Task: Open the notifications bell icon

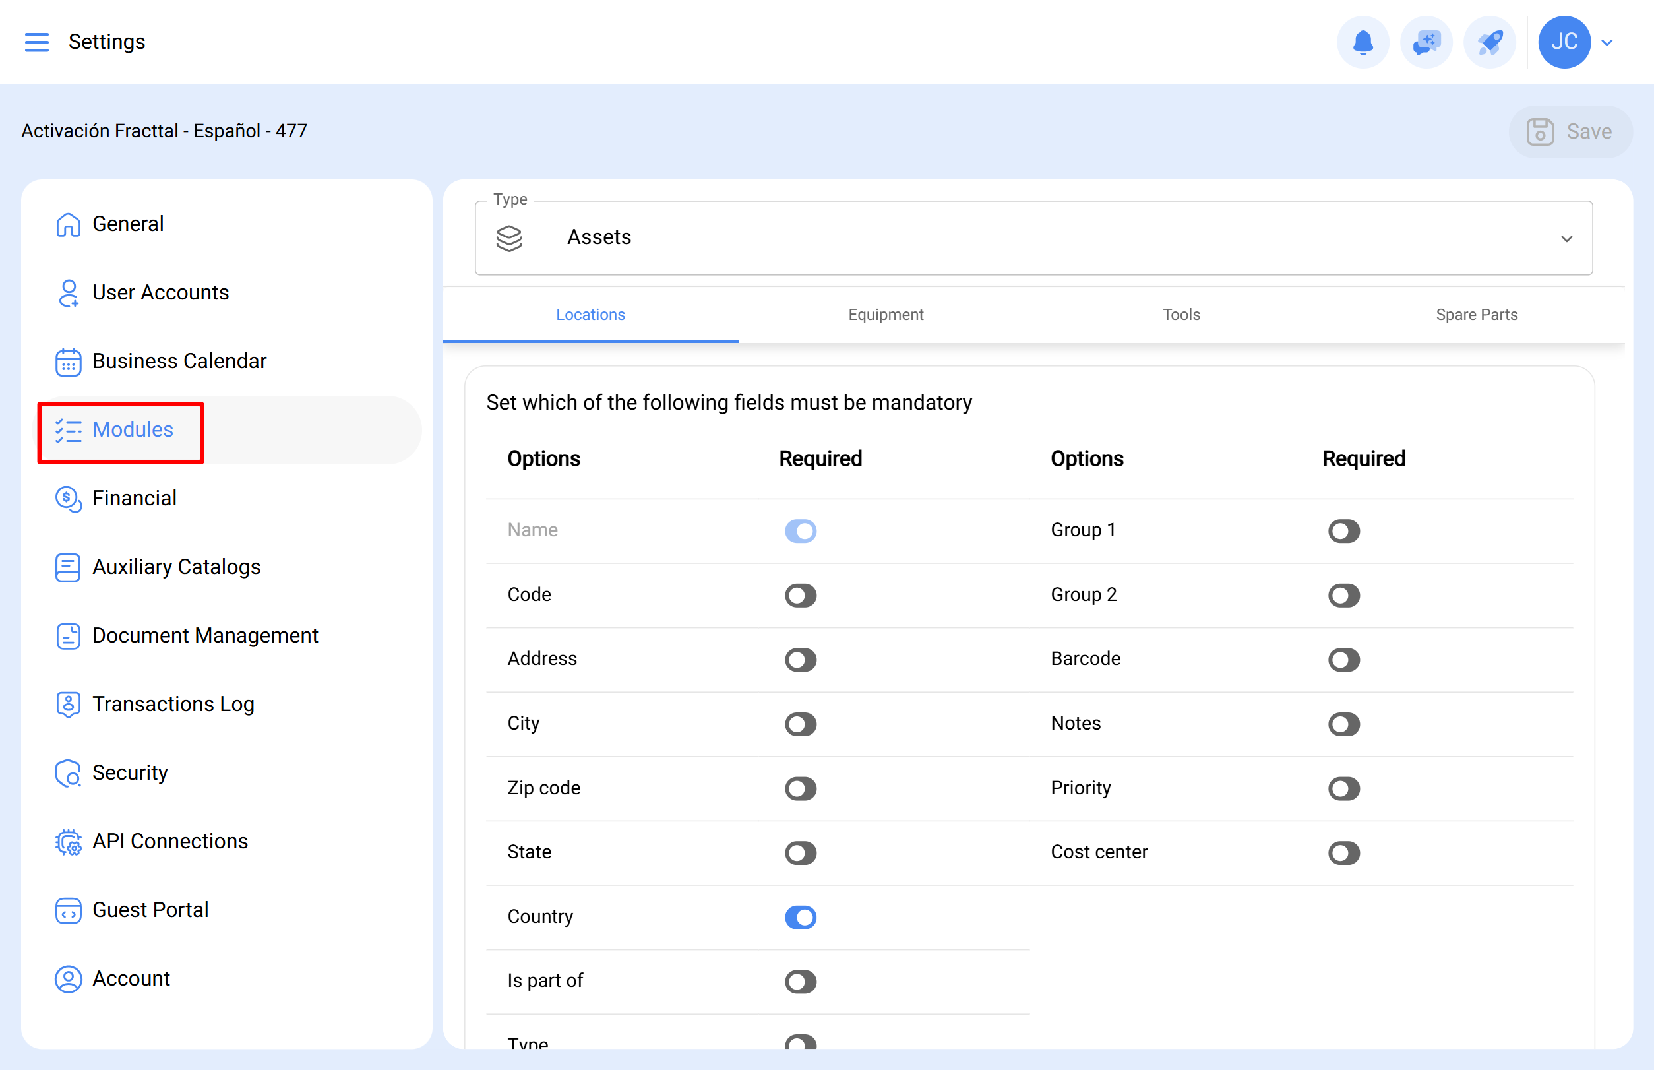Action: coord(1363,42)
